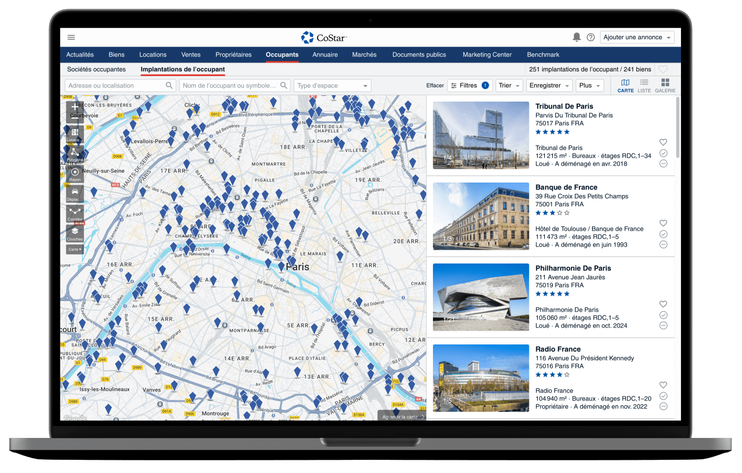The width and height of the screenshot is (742, 473).
Task: Switch to Galerie view
Action: click(x=665, y=85)
